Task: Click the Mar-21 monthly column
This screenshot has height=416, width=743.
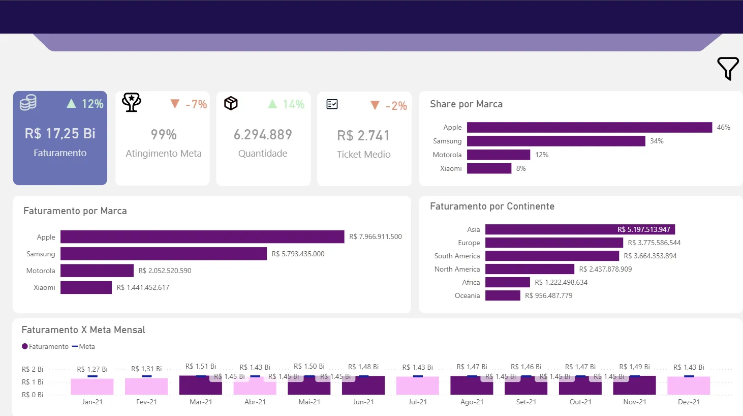Action: point(201,385)
